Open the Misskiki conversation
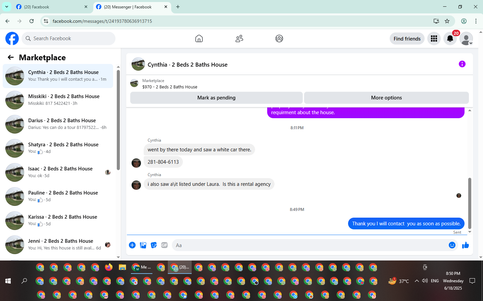This screenshot has height=301, width=483. pos(58,100)
